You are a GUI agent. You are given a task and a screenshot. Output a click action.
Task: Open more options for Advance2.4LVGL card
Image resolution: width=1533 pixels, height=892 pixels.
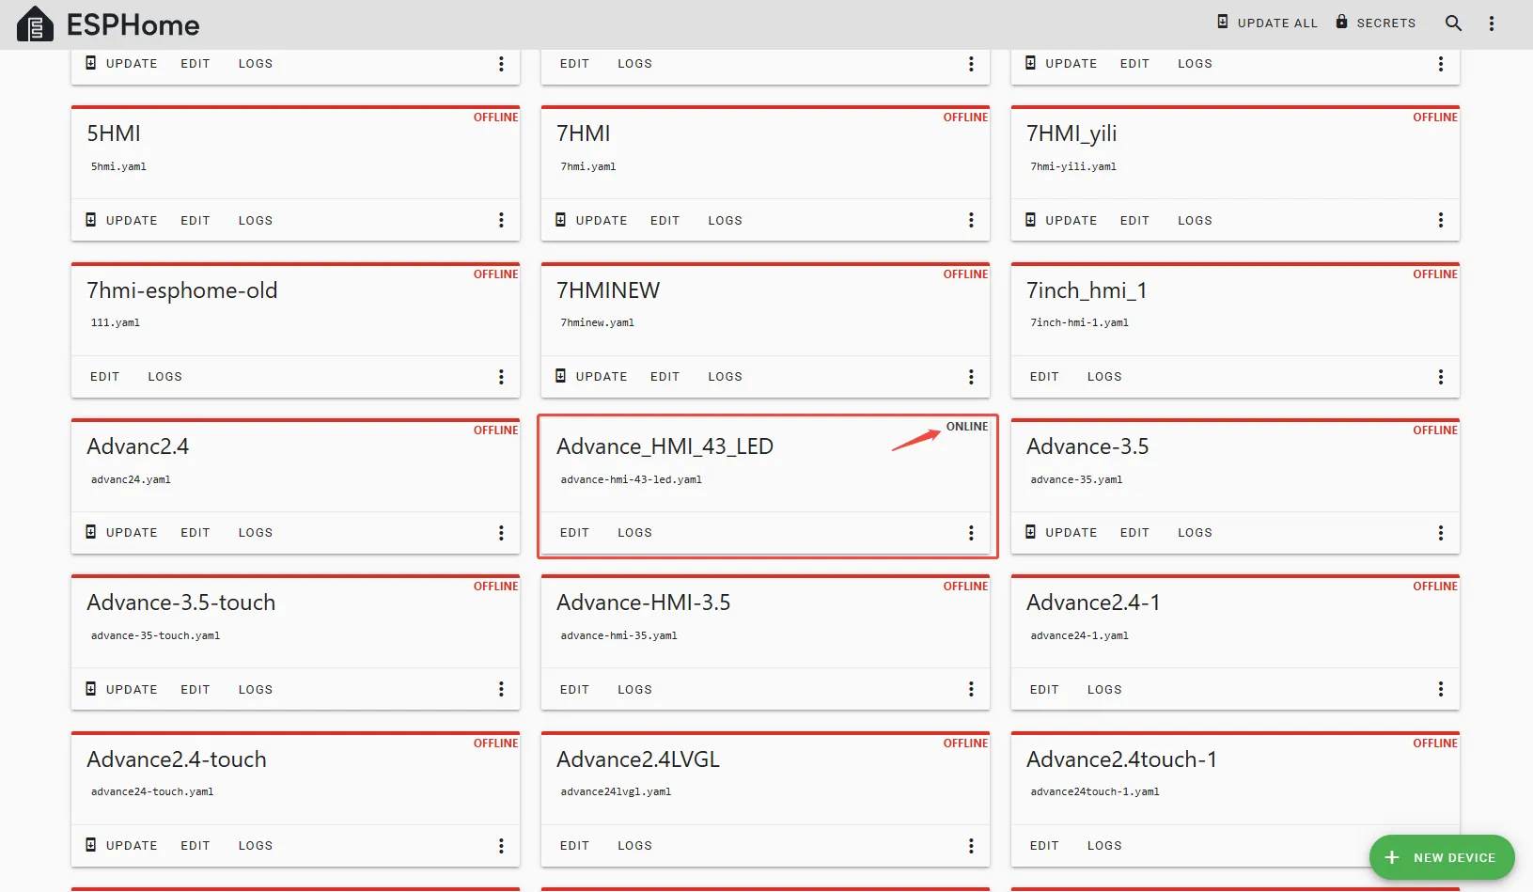[x=971, y=846]
